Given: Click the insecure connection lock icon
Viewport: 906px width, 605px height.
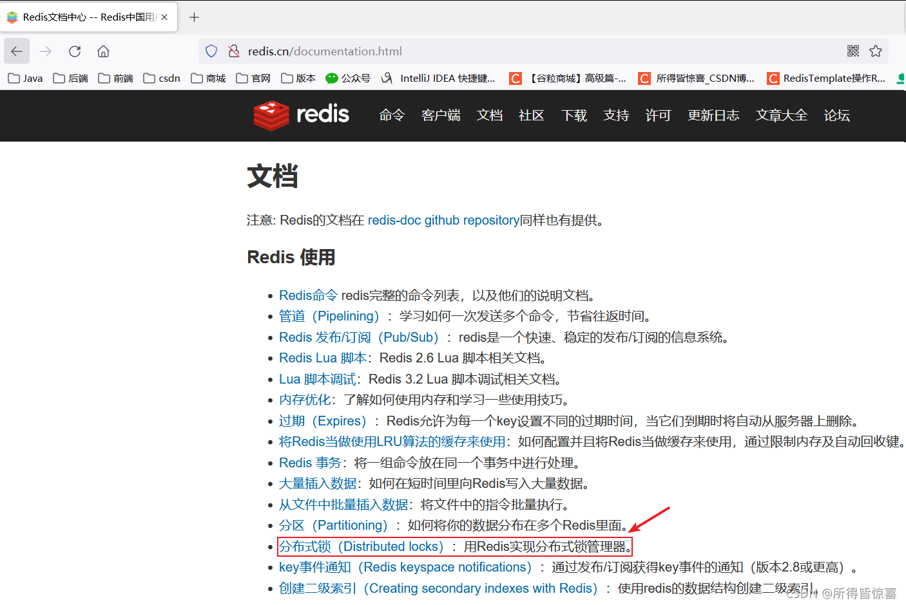Looking at the screenshot, I should pyautogui.click(x=234, y=51).
